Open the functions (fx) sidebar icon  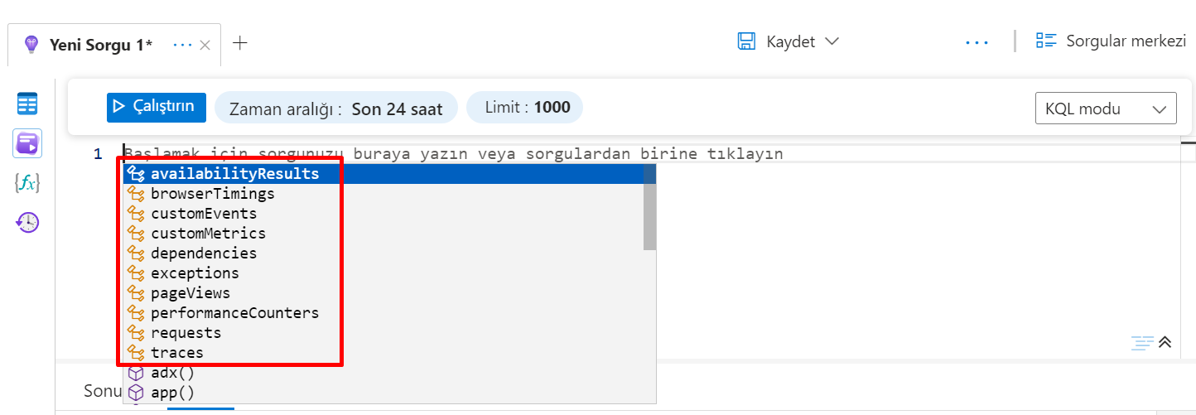click(27, 183)
